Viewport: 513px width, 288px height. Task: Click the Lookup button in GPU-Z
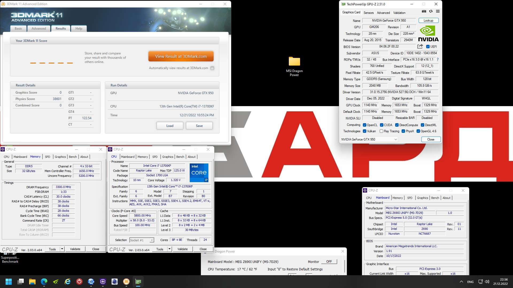[x=428, y=21]
